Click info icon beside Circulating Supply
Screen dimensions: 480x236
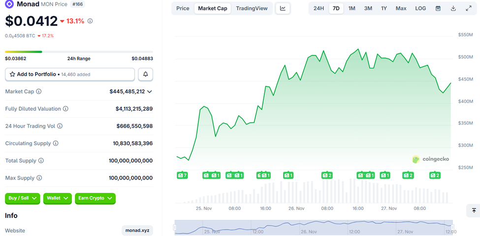tap(56, 143)
